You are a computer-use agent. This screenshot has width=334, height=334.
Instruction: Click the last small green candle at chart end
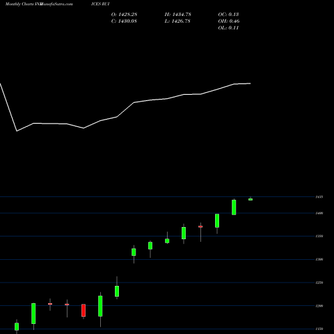251,200
